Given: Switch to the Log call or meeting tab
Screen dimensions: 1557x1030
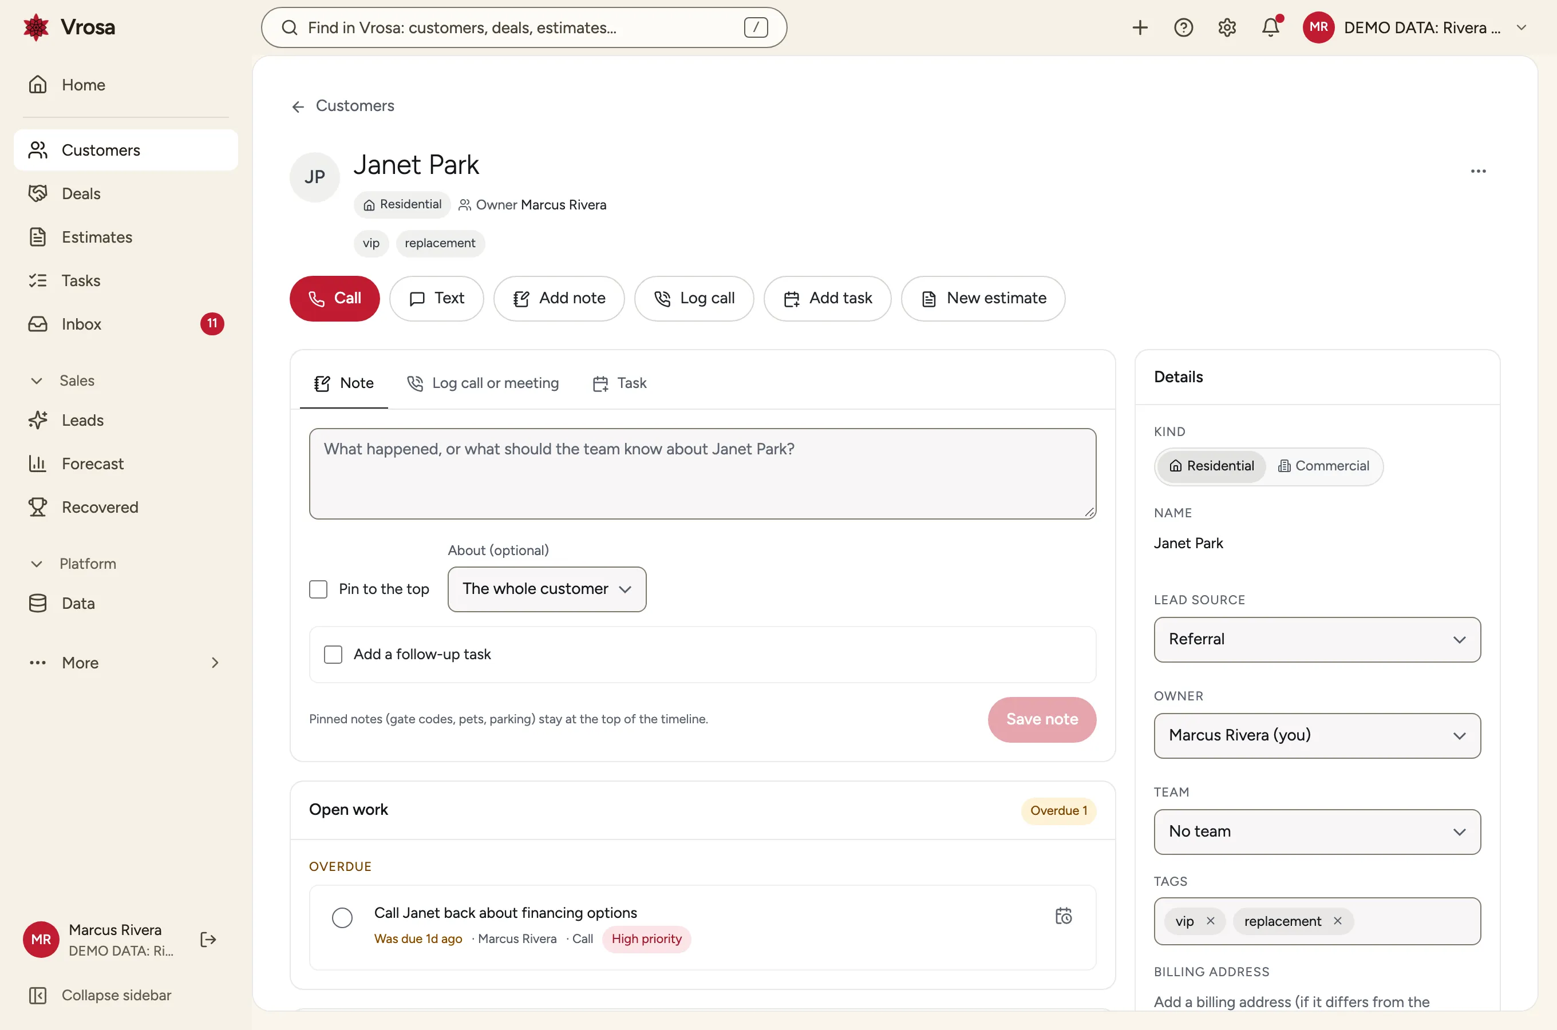Looking at the screenshot, I should pos(484,383).
